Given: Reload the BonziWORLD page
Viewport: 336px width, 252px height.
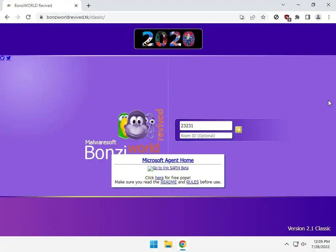Looking at the screenshot, I should (28, 17).
